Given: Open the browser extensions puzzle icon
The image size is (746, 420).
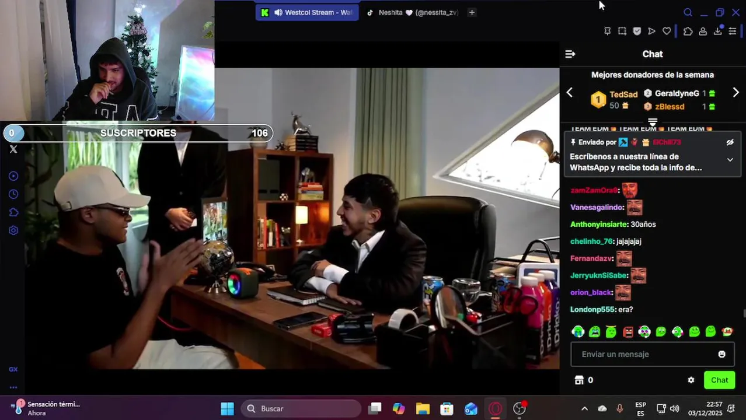Looking at the screenshot, I should click(688, 32).
